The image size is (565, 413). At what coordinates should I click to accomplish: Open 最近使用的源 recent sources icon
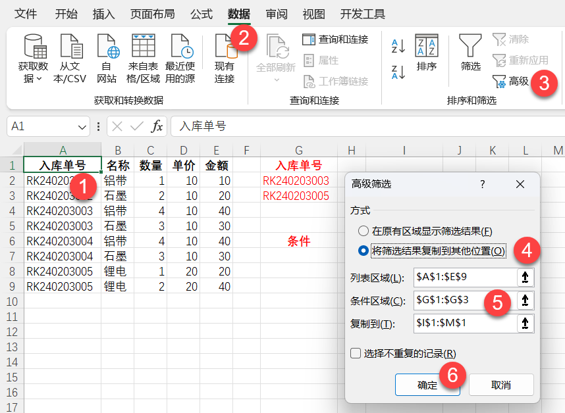point(180,47)
